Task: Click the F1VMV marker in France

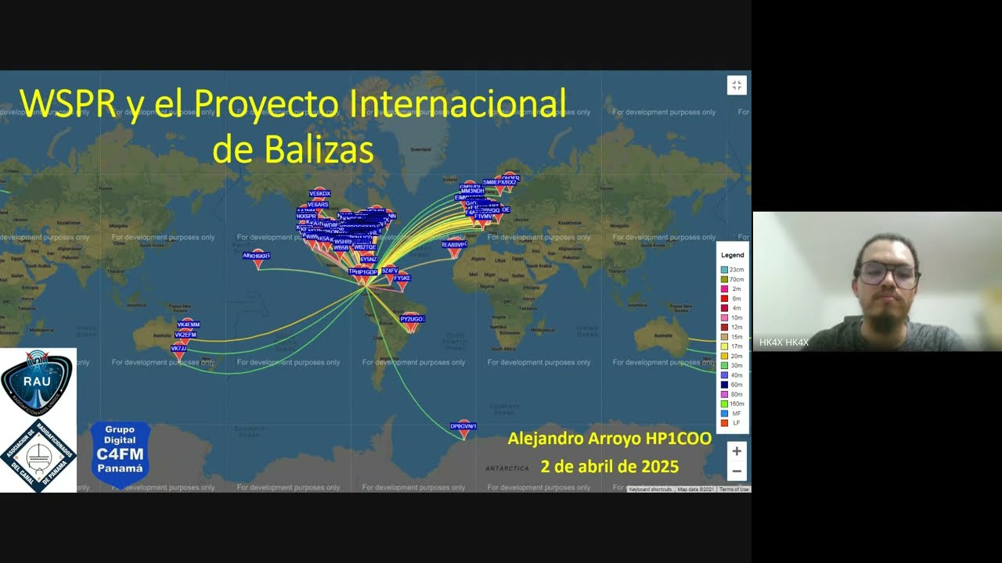Action: tap(483, 217)
